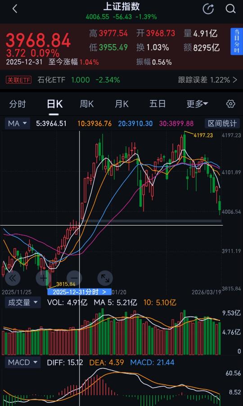Go back using the top-left arrow
This screenshot has height=406, width=243.
pos(15,9)
